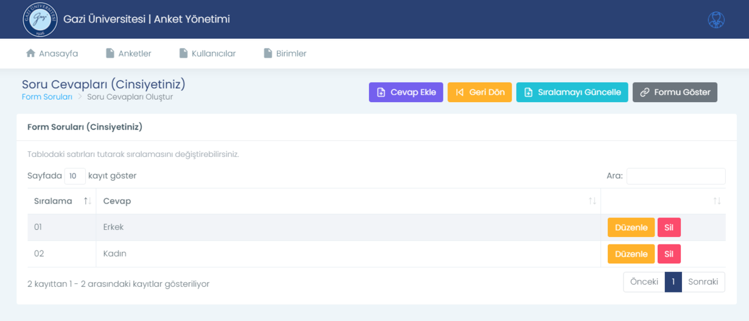Click the ordering cell 02

62,254
